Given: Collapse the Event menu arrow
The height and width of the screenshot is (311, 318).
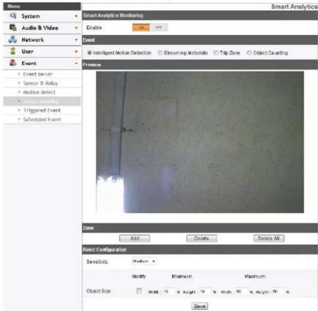Looking at the screenshot, I should tap(76, 63).
